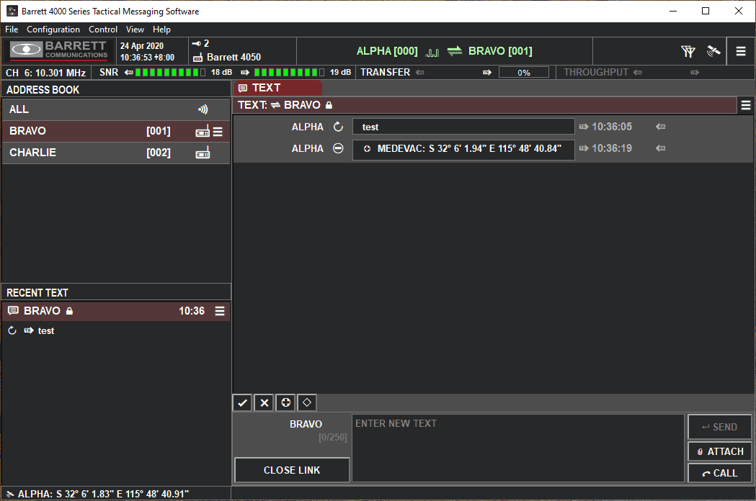The height and width of the screenshot is (501, 756).
Task: Open the Configuration menu
Action: (x=53, y=30)
